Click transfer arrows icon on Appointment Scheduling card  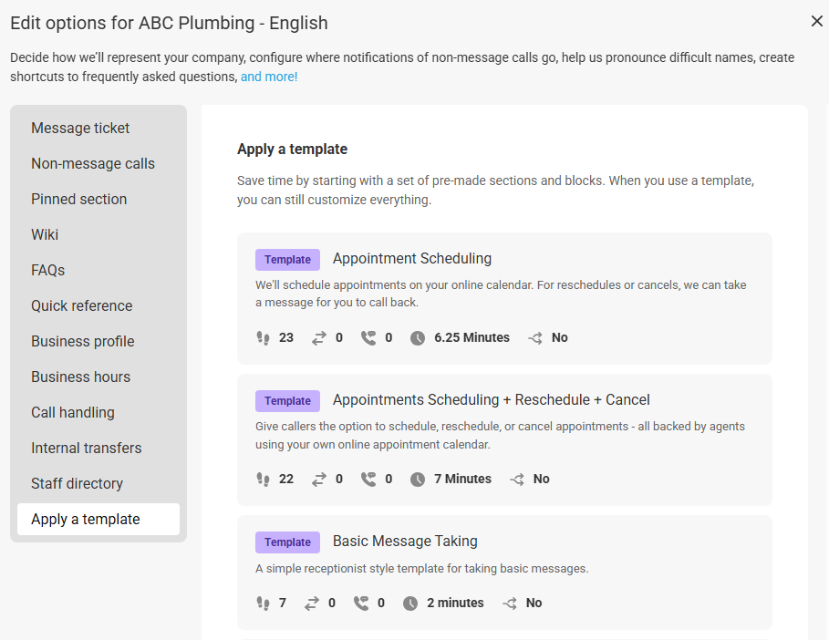point(319,337)
